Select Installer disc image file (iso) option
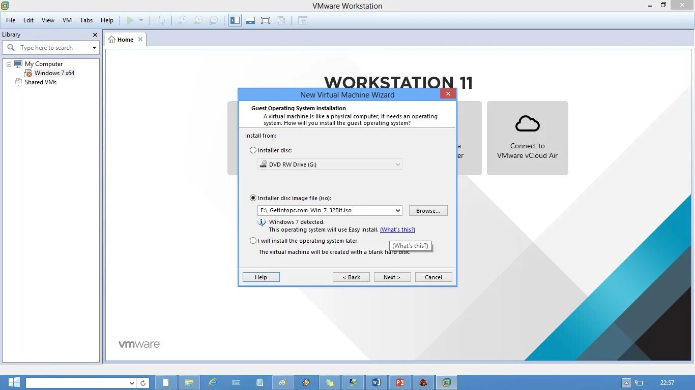Viewport: 695px width, 390px height. [253, 198]
